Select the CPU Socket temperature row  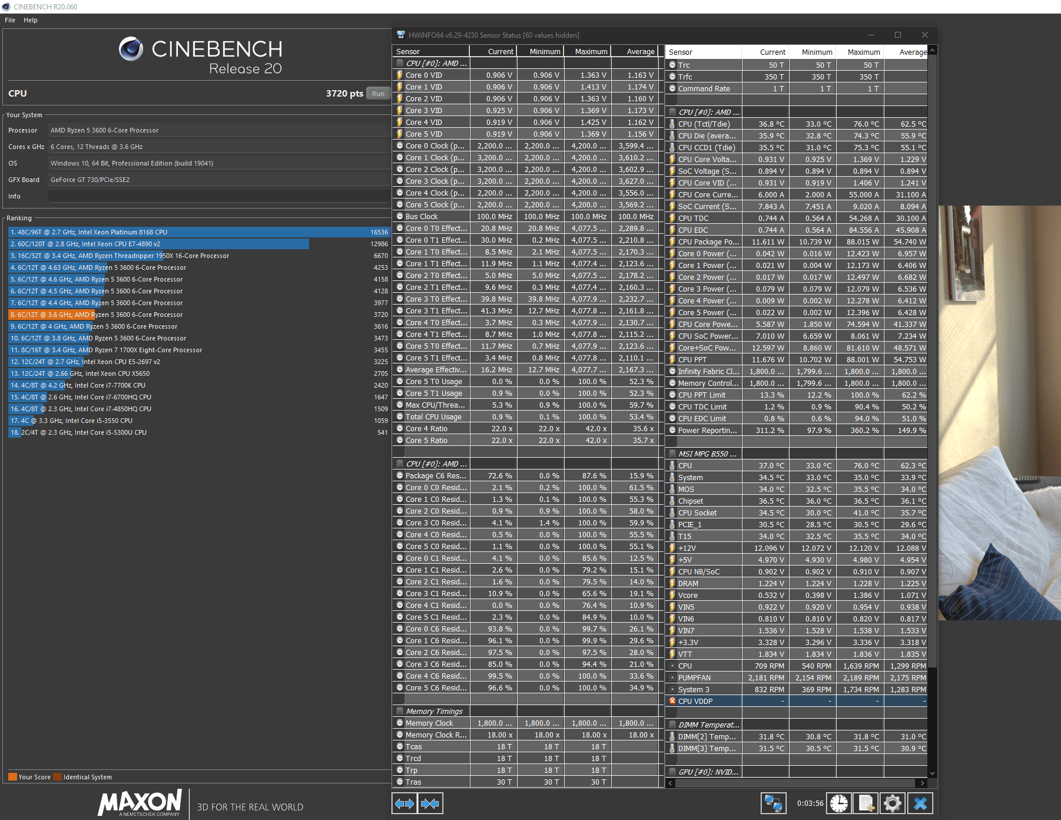[797, 513]
